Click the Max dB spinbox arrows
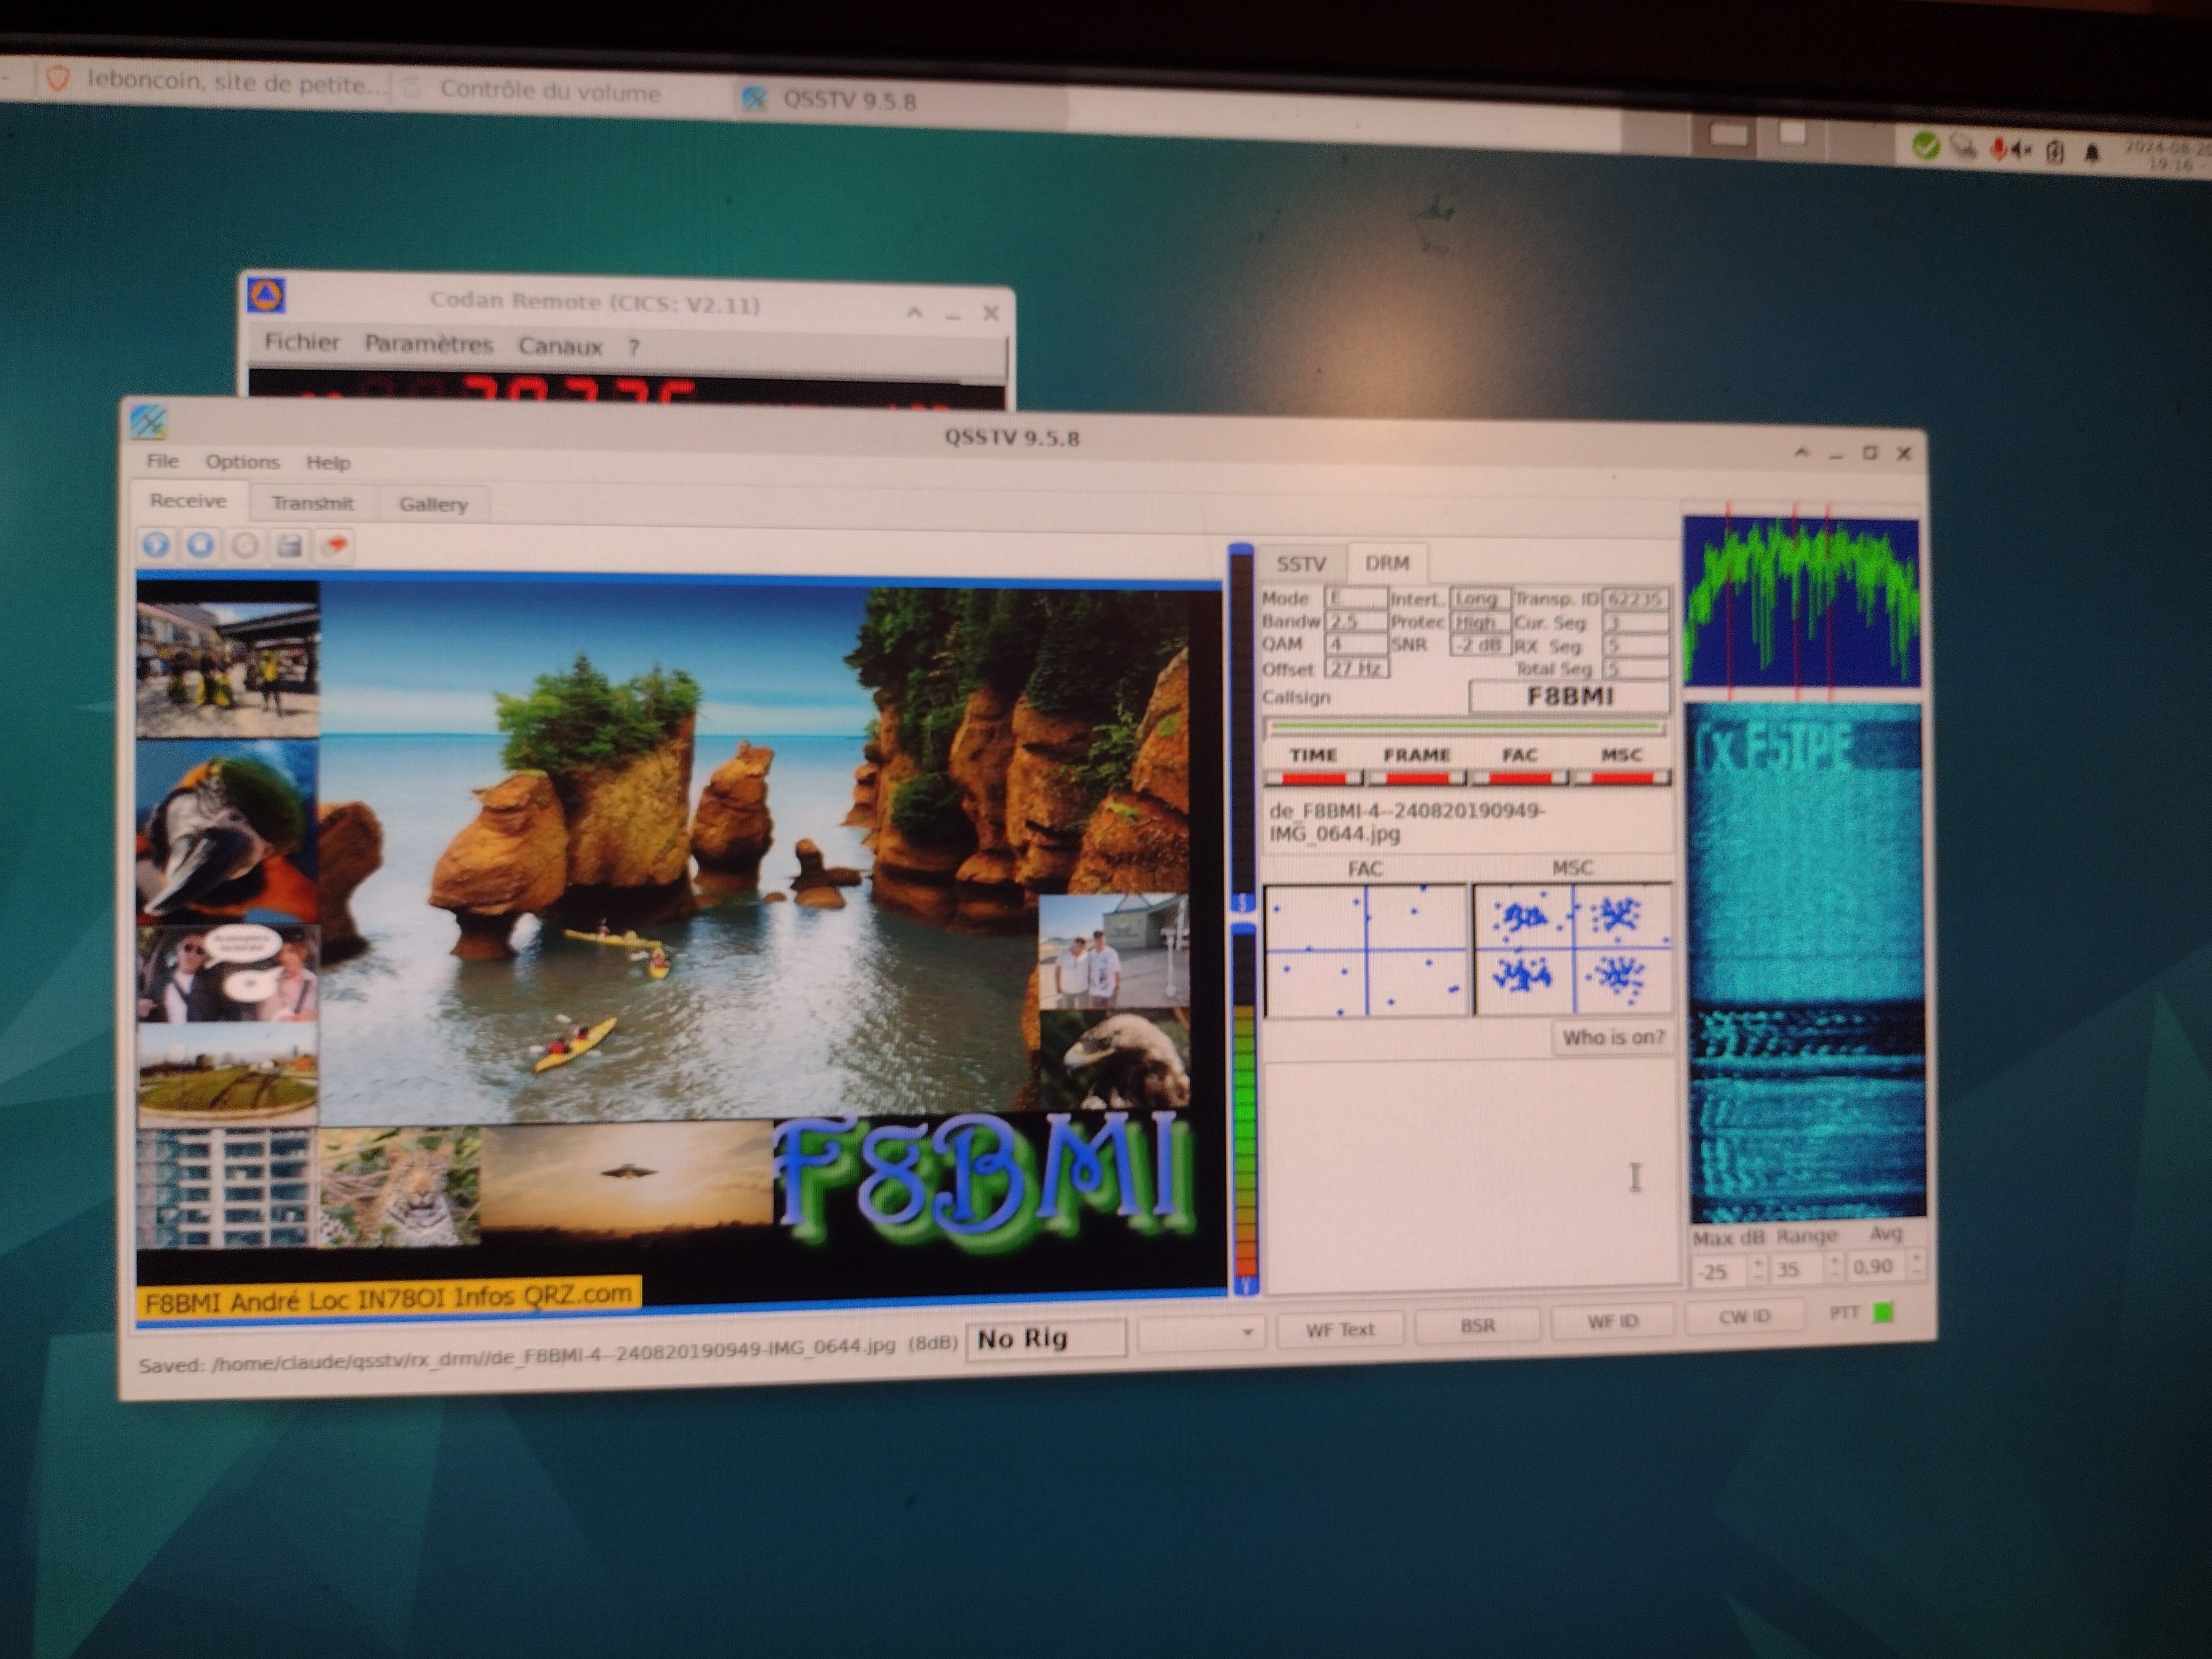Screen dimensions: 2212x1659 pyautogui.click(x=1758, y=1270)
